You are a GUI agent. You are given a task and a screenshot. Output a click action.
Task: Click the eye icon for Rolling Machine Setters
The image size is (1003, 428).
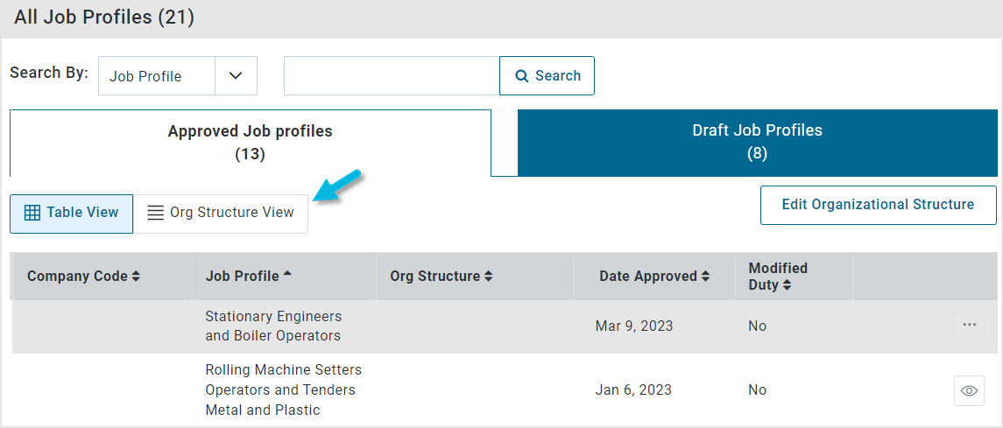969,390
